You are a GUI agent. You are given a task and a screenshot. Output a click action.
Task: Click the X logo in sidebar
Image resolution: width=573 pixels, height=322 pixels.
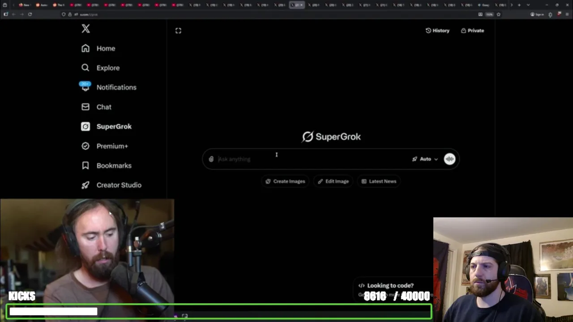point(86,29)
